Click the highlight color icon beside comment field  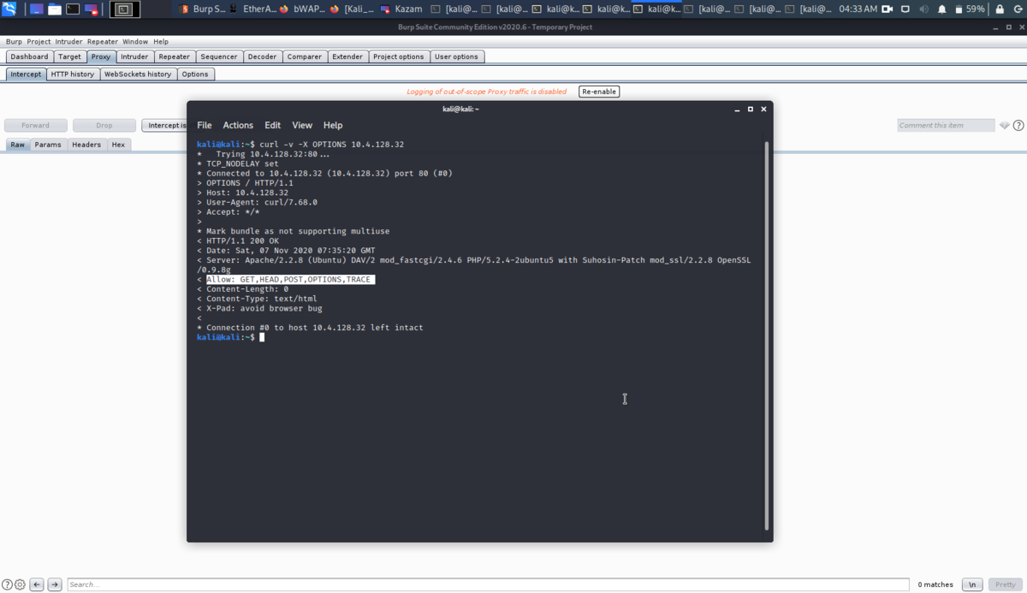[x=1005, y=126]
